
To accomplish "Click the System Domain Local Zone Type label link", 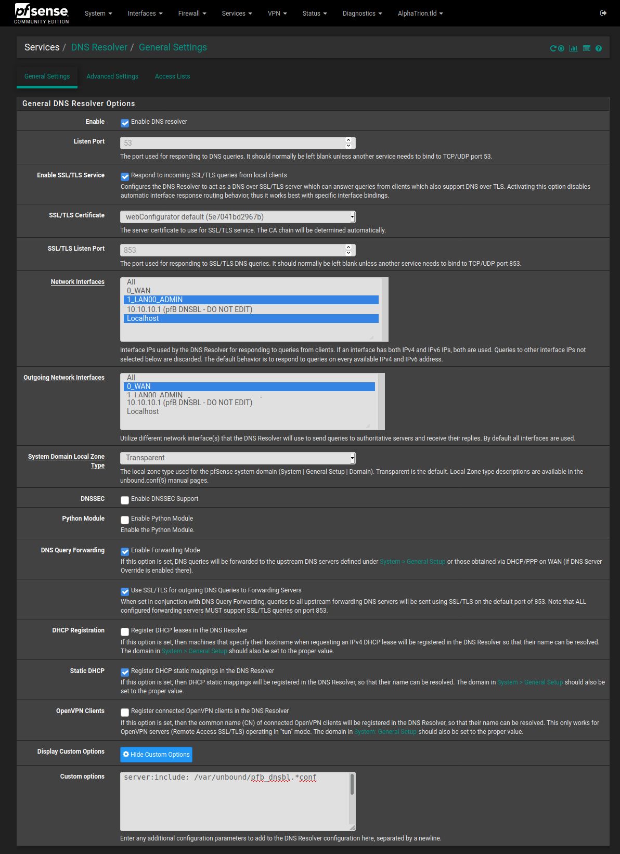I will point(66,461).
